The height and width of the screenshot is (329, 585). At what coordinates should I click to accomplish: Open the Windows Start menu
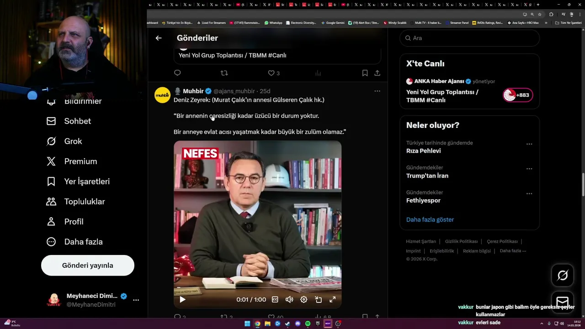[247, 324]
